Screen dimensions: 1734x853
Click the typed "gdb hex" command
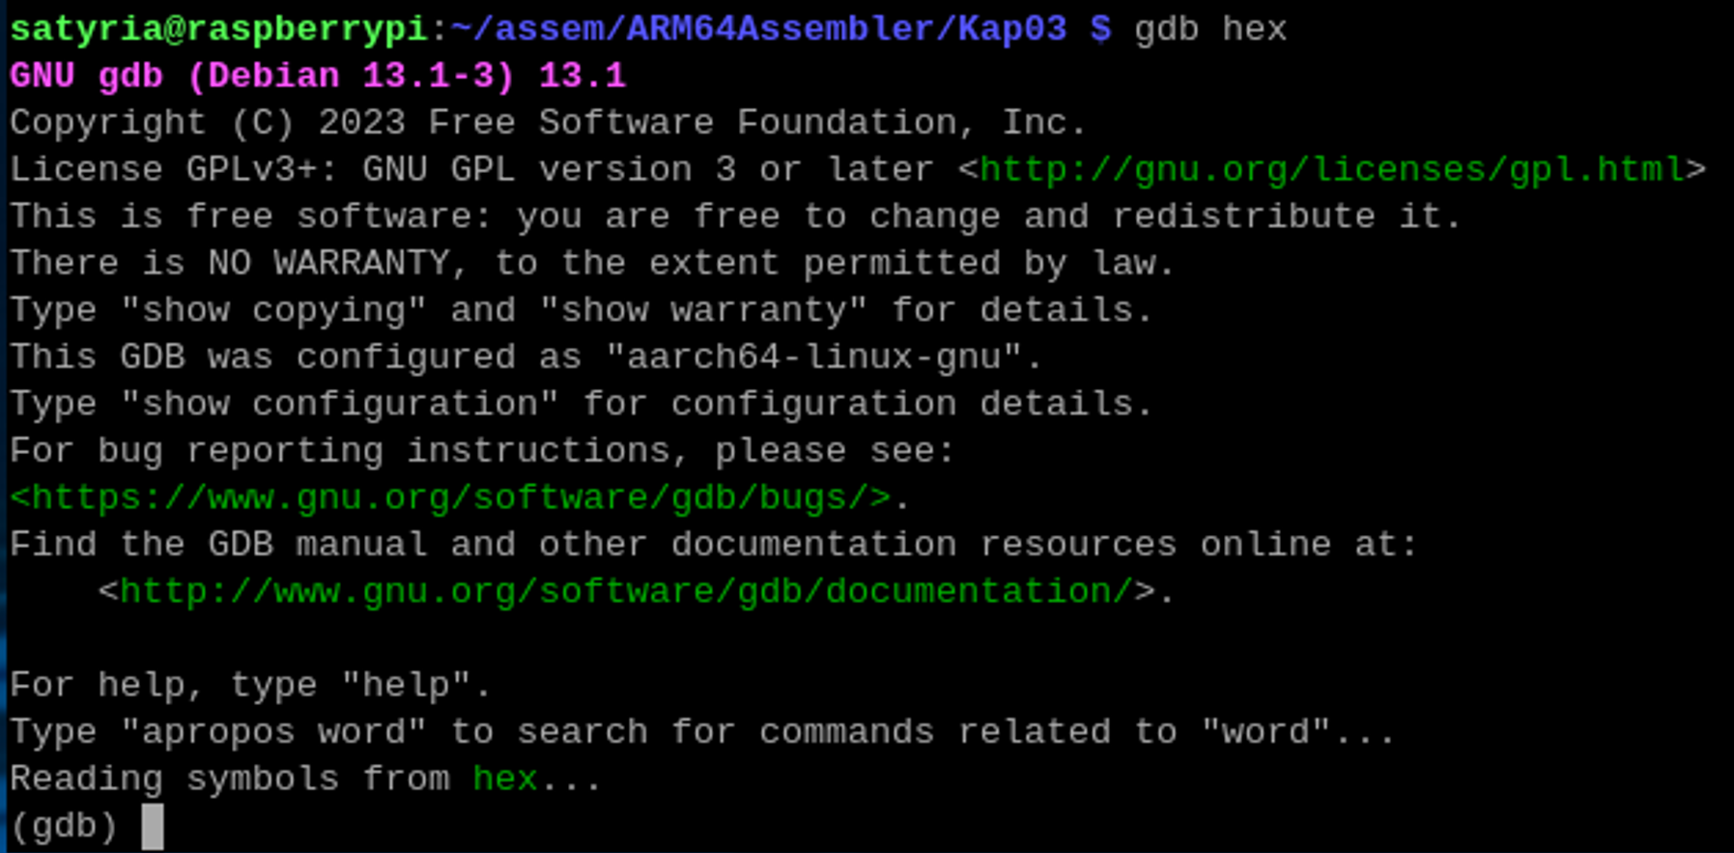pyautogui.click(x=1209, y=29)
